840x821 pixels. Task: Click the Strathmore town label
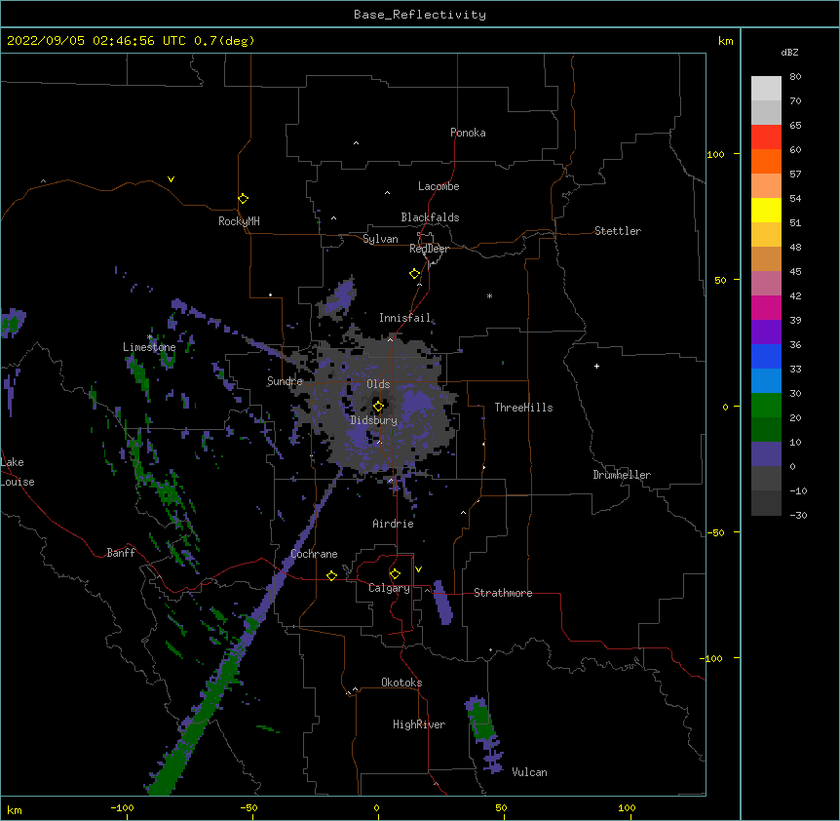pos(503,593)
